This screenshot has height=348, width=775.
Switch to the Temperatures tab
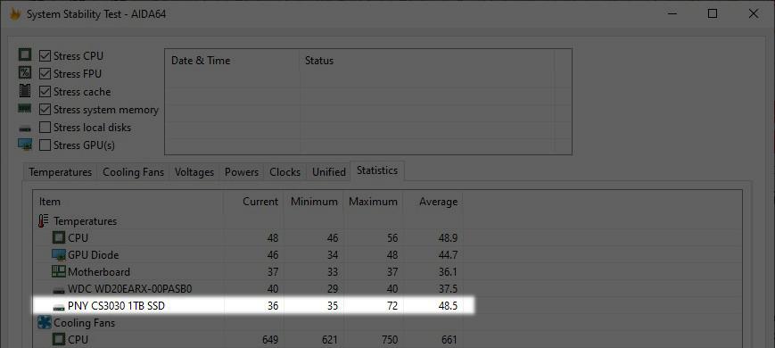pyautogui.click(x=60, y=172)
